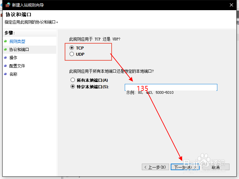Open the 规则类型 step link
This screenshot has height=179, width=239.
17,41
